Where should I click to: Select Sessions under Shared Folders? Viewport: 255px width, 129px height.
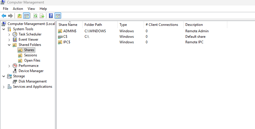tap(30, 55)
